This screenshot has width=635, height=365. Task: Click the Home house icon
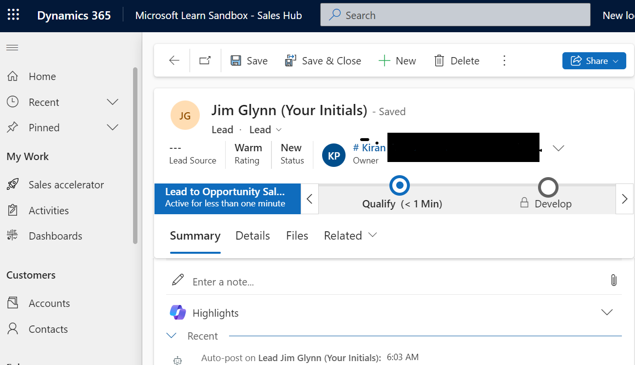pyautogui.click(x=13, y=76)
